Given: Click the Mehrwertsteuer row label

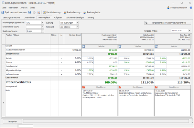Looking at the screenshot, I should [x=12, y=74].
